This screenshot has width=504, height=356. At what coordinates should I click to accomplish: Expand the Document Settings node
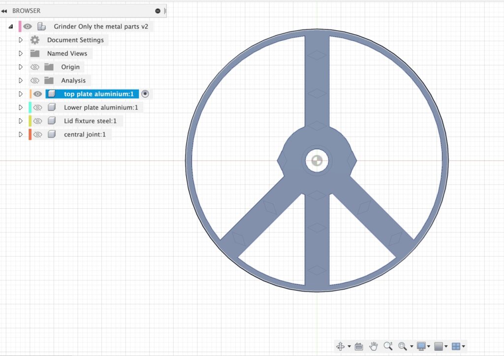point(21,40)
